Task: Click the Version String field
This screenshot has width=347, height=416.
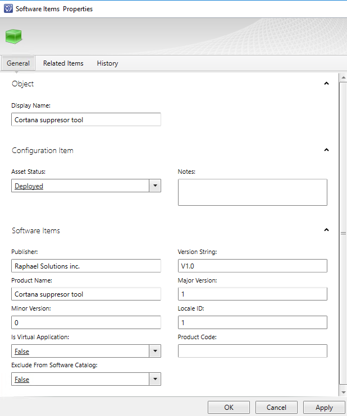Action: click(252, 266)
